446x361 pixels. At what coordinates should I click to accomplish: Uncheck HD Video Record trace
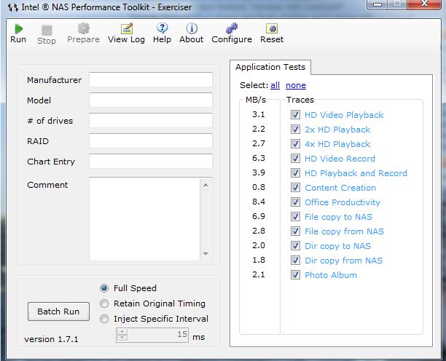click(295, 158)
